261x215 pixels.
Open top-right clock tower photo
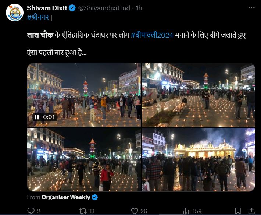199,95
